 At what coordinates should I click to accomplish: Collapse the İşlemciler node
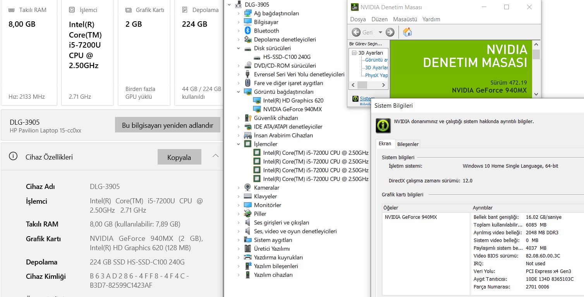click(239, 144)
